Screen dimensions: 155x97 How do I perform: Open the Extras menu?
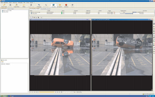[28, 3]
